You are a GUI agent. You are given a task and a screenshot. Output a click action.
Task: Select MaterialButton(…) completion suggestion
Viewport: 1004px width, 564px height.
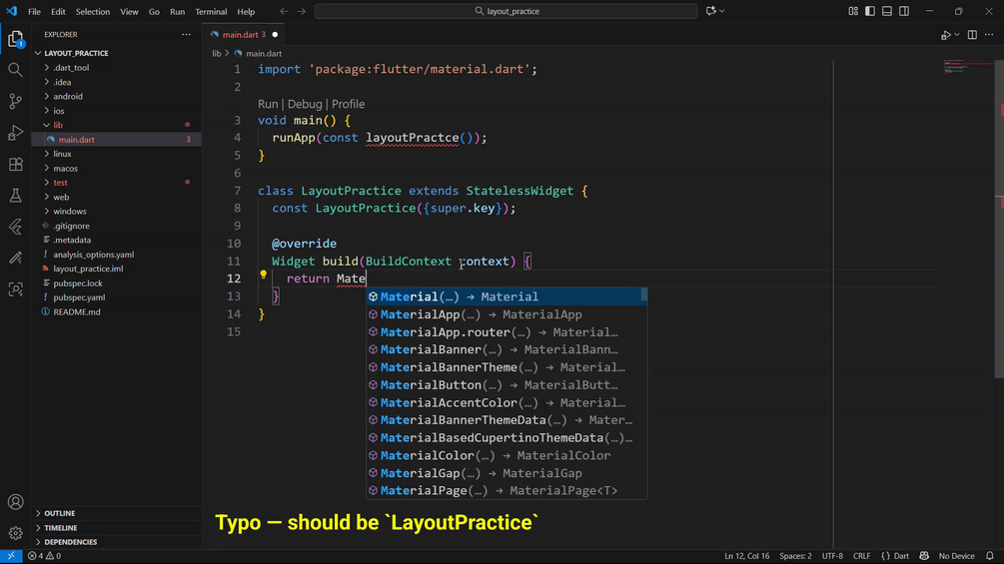pyautogui.click(x=506, y=385)
